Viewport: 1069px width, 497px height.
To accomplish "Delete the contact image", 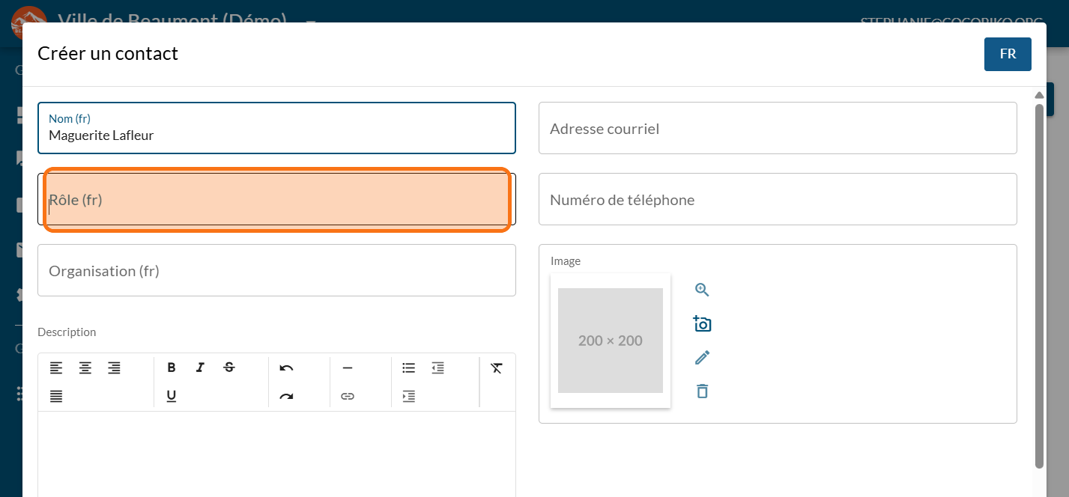I will coord(702,391).
